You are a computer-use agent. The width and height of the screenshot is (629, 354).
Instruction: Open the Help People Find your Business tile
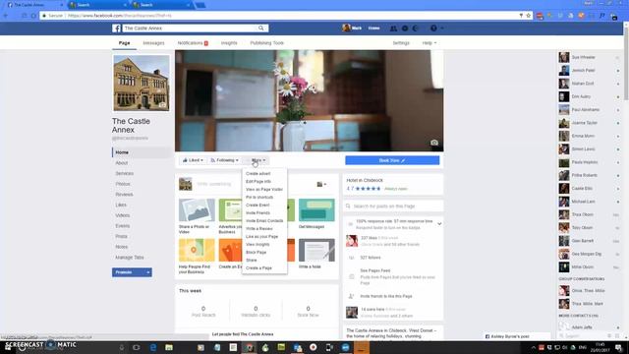coord(197,256)
